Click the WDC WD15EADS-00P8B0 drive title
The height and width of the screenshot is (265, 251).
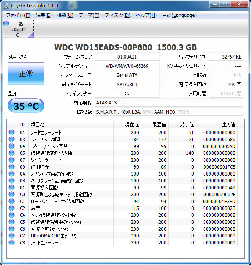pos(125,47)
